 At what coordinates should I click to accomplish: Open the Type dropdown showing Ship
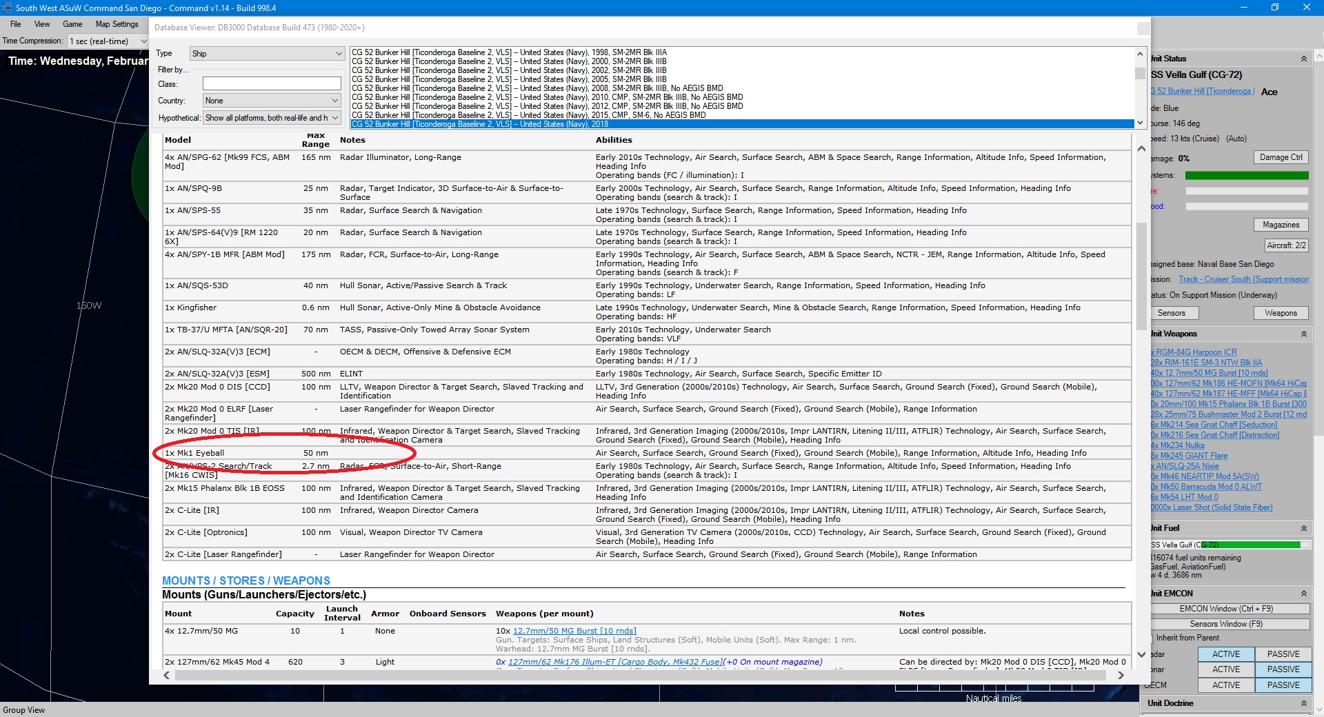pyautogui.click(x=267, y=54)
